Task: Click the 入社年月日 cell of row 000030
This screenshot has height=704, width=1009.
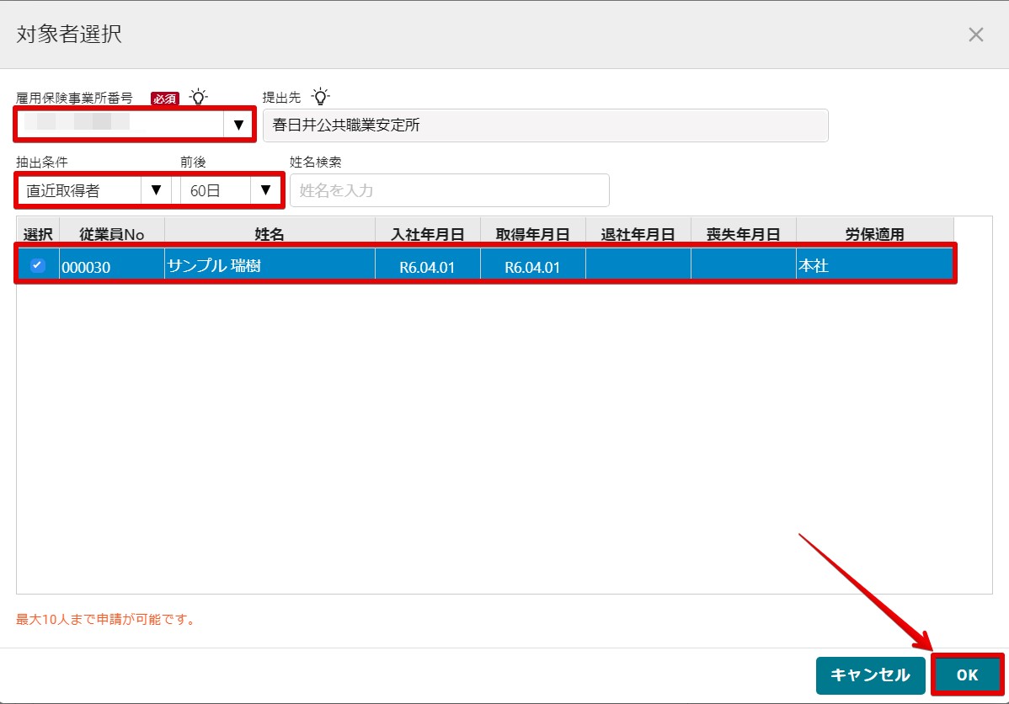Action: click(428, 266)
